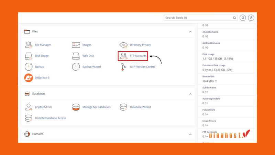This screenshot has height=155, width=275.
Task: Click the Remote Database Access icon
Action: tap(29, 118)
